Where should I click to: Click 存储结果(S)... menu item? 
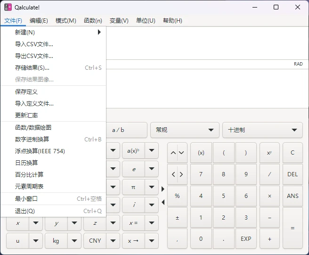coord(53,68)
